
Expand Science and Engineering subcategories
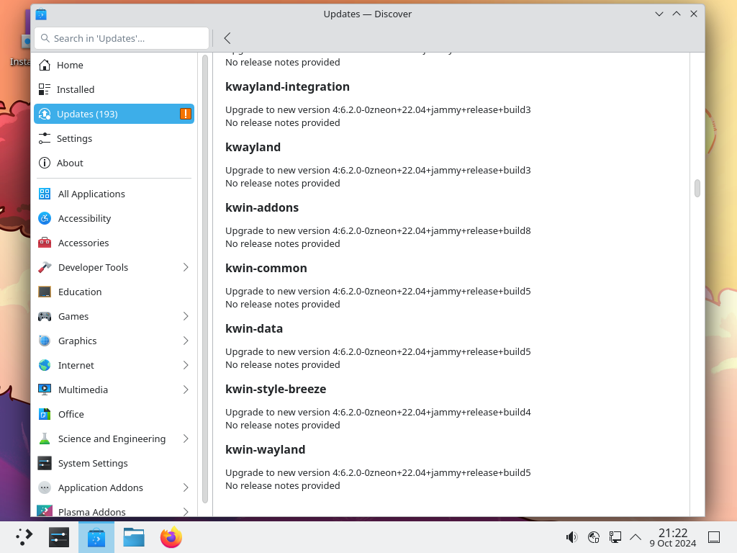click(186, 439)
